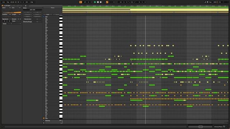Click the A#0-D#0 note range field
This screenshot has height=129, width=230.
click(x=32, y=10)
